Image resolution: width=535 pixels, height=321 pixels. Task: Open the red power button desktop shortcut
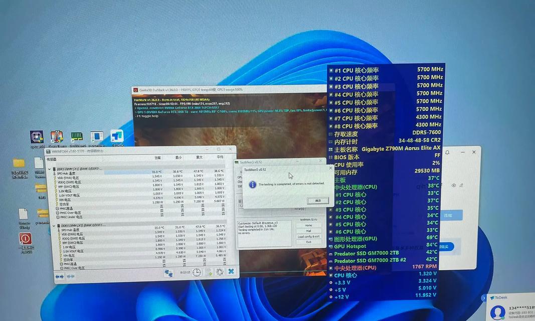[x=25, y=238]
